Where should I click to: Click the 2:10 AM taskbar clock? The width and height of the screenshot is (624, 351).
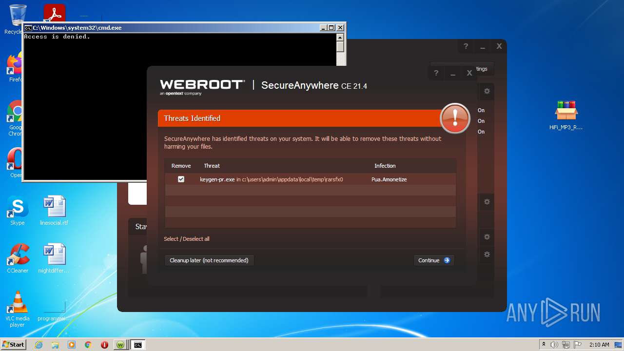click(599, 345)
